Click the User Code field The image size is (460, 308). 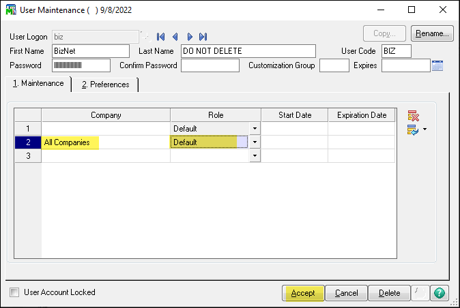click(397, 51)
